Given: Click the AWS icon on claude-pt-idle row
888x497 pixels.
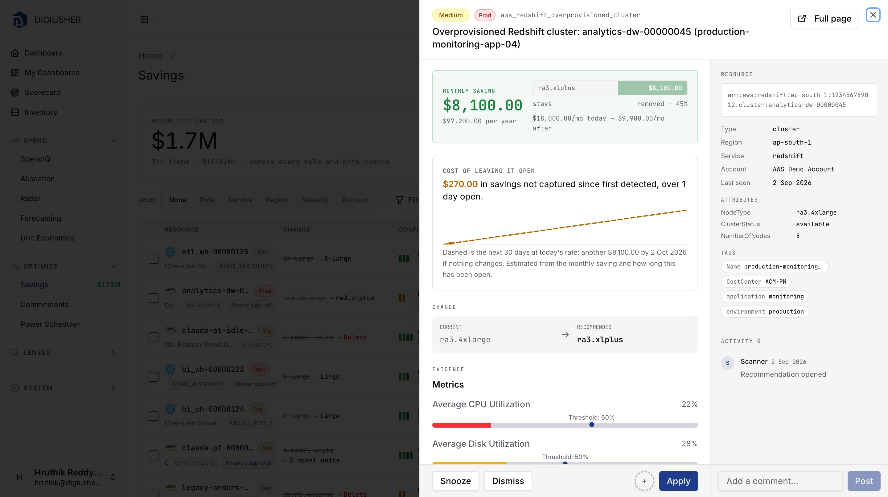Looking at the screenshot, I should 171,330.
